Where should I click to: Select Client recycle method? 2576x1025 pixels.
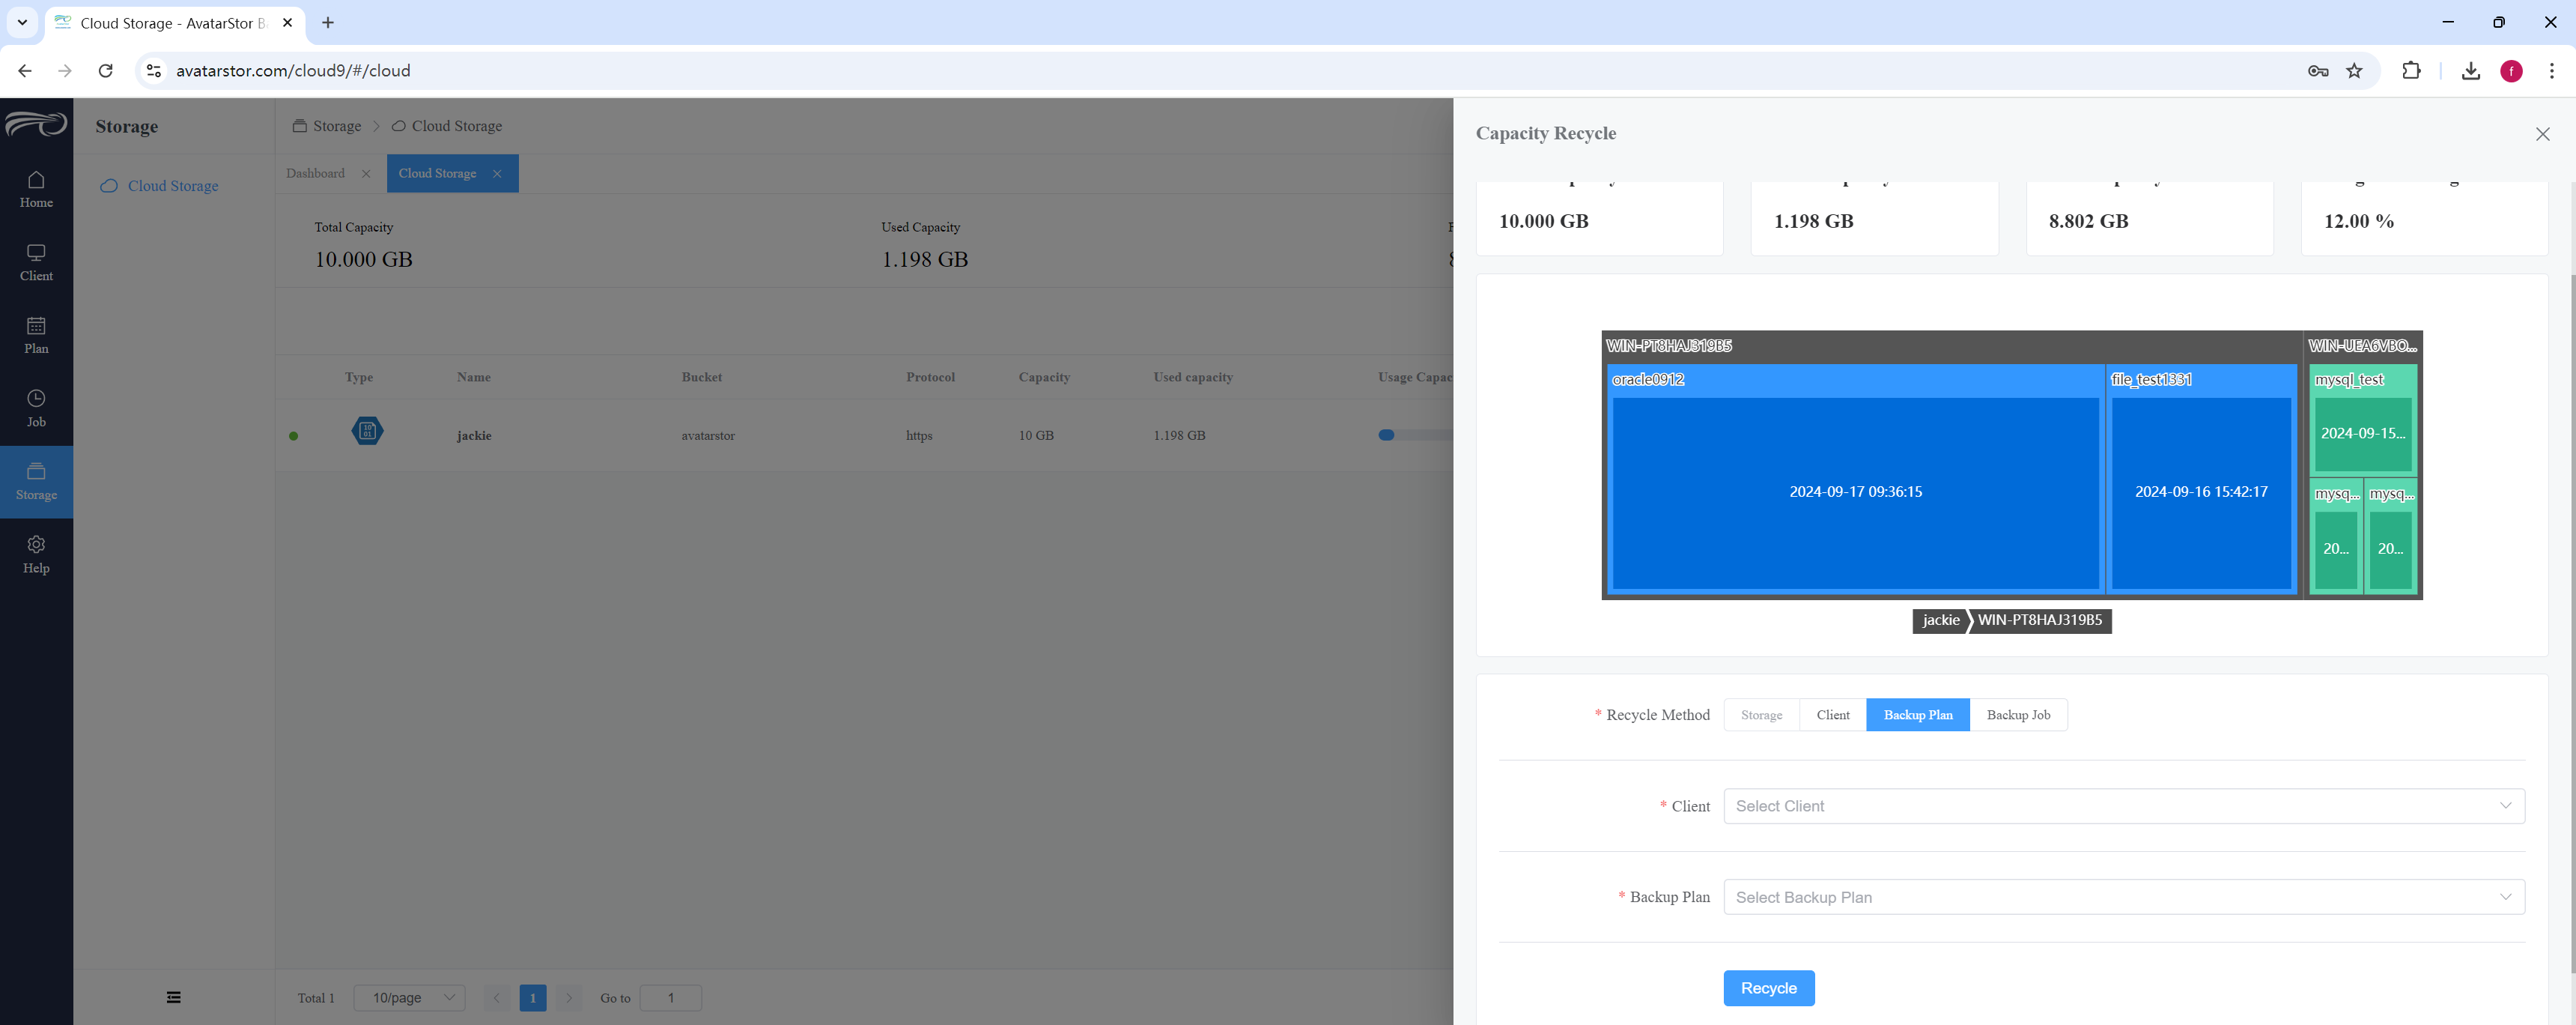click(x=1832, y=715)
